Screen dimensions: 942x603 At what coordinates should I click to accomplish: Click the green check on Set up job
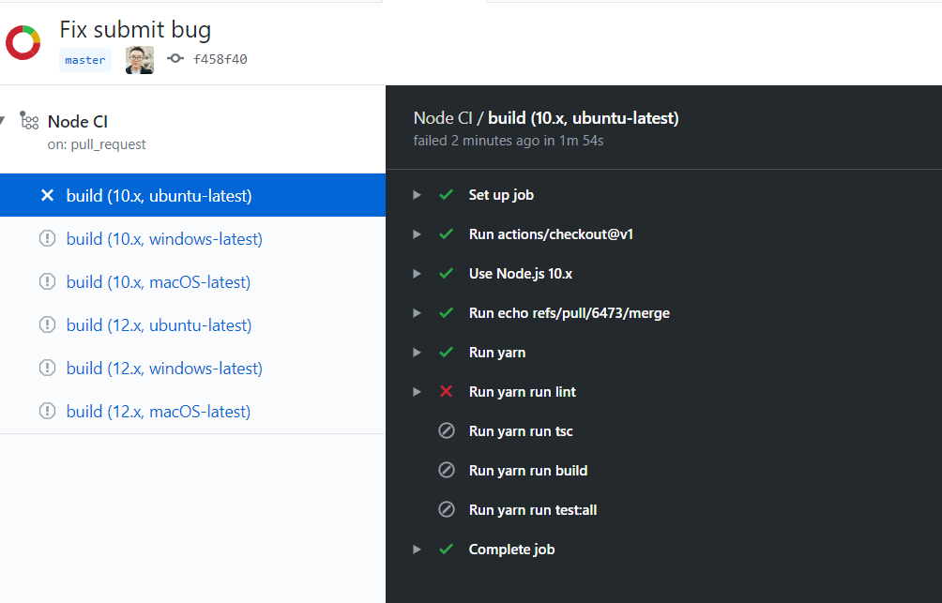[x=446, y=195]
